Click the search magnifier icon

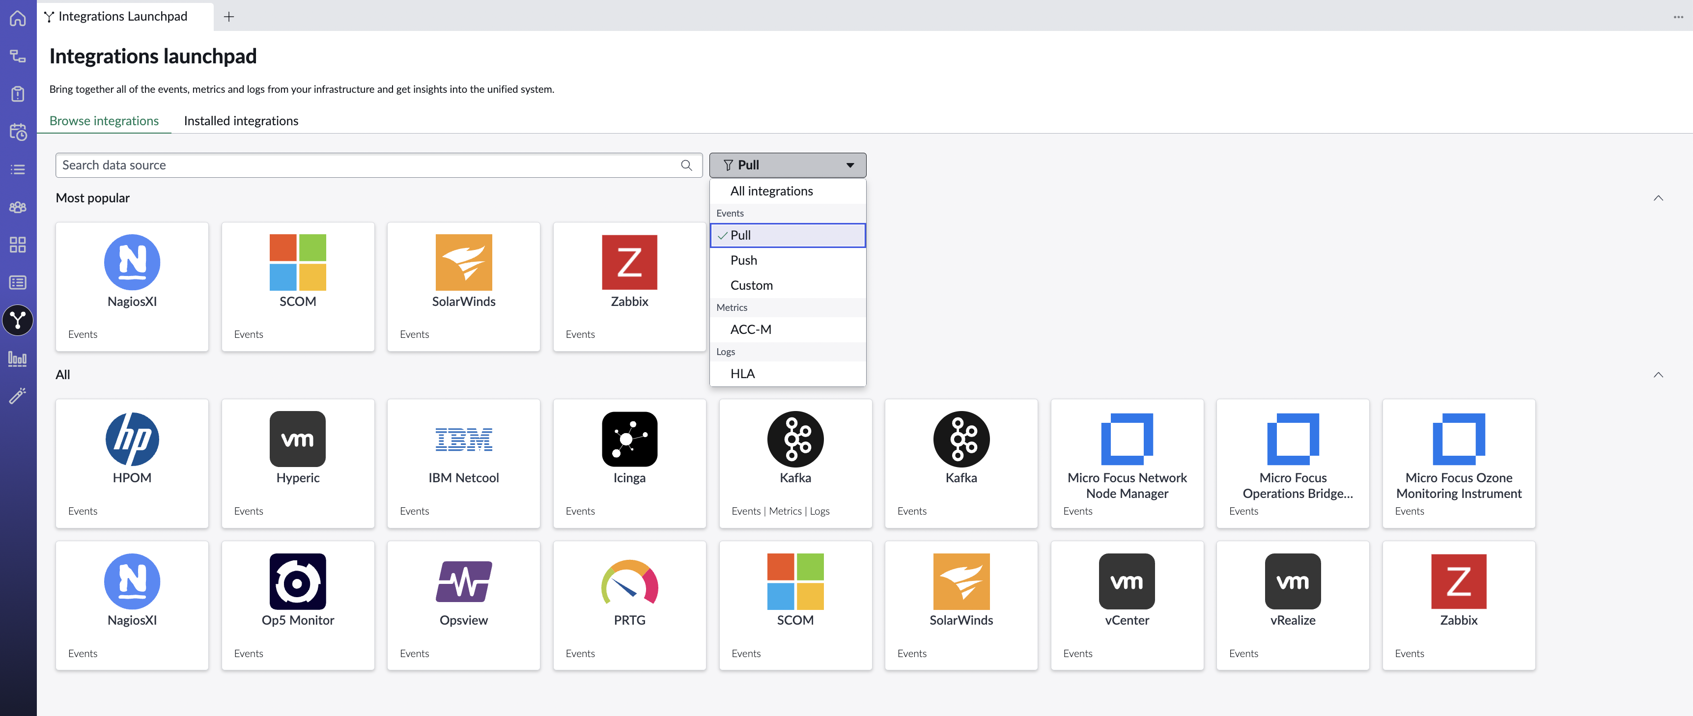point(686,165)
